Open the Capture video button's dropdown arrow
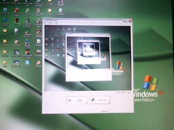Screen dimensions: 174x130 [x=109, y=103]
